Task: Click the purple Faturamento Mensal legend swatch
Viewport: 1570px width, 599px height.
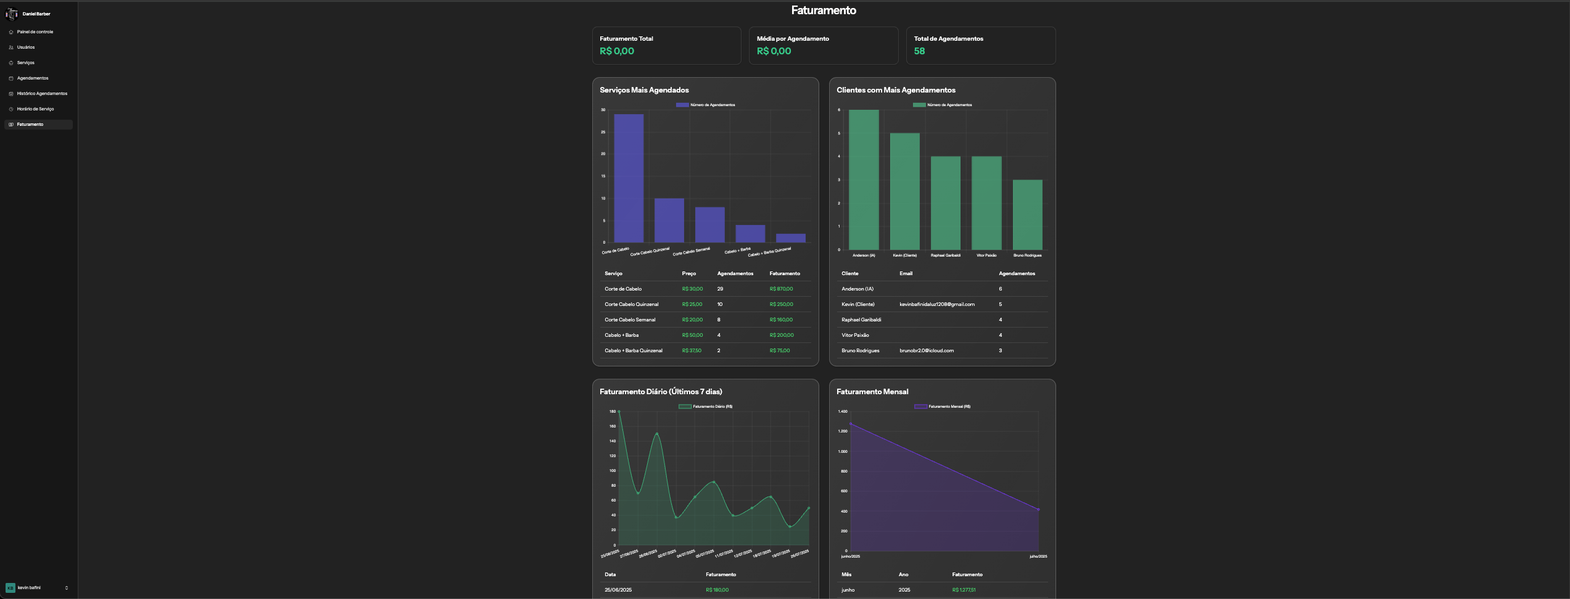Action: [x=920, y=407]
